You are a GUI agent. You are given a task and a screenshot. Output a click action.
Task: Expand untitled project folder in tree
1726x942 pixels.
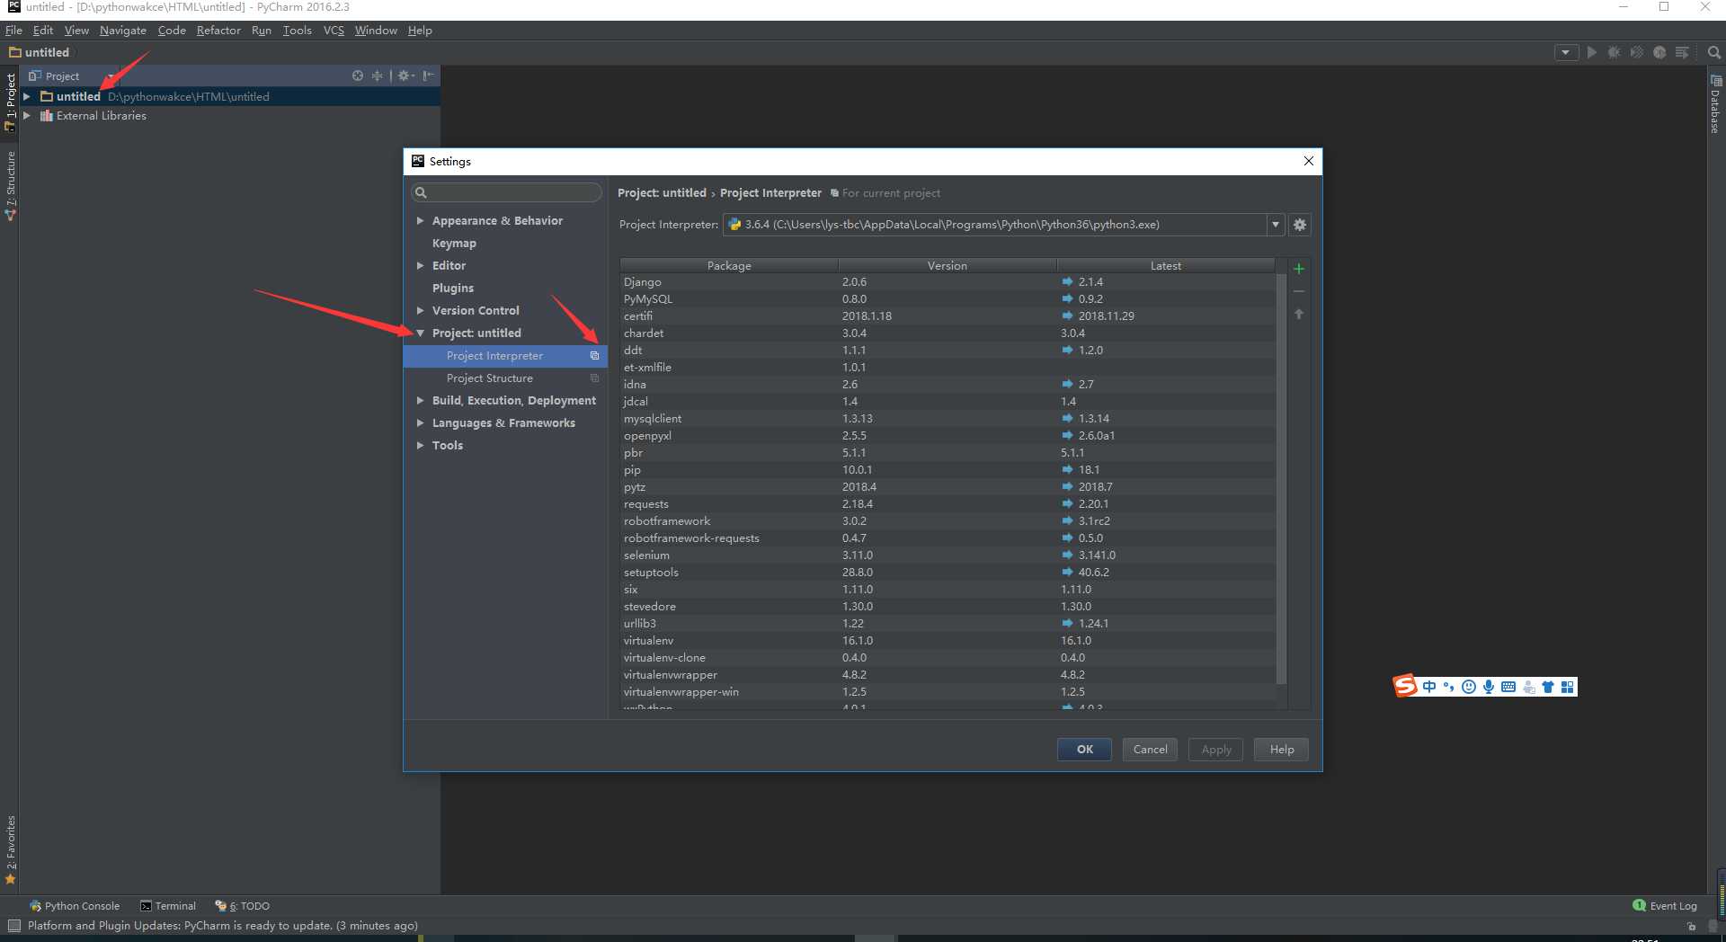coord(27,96)
